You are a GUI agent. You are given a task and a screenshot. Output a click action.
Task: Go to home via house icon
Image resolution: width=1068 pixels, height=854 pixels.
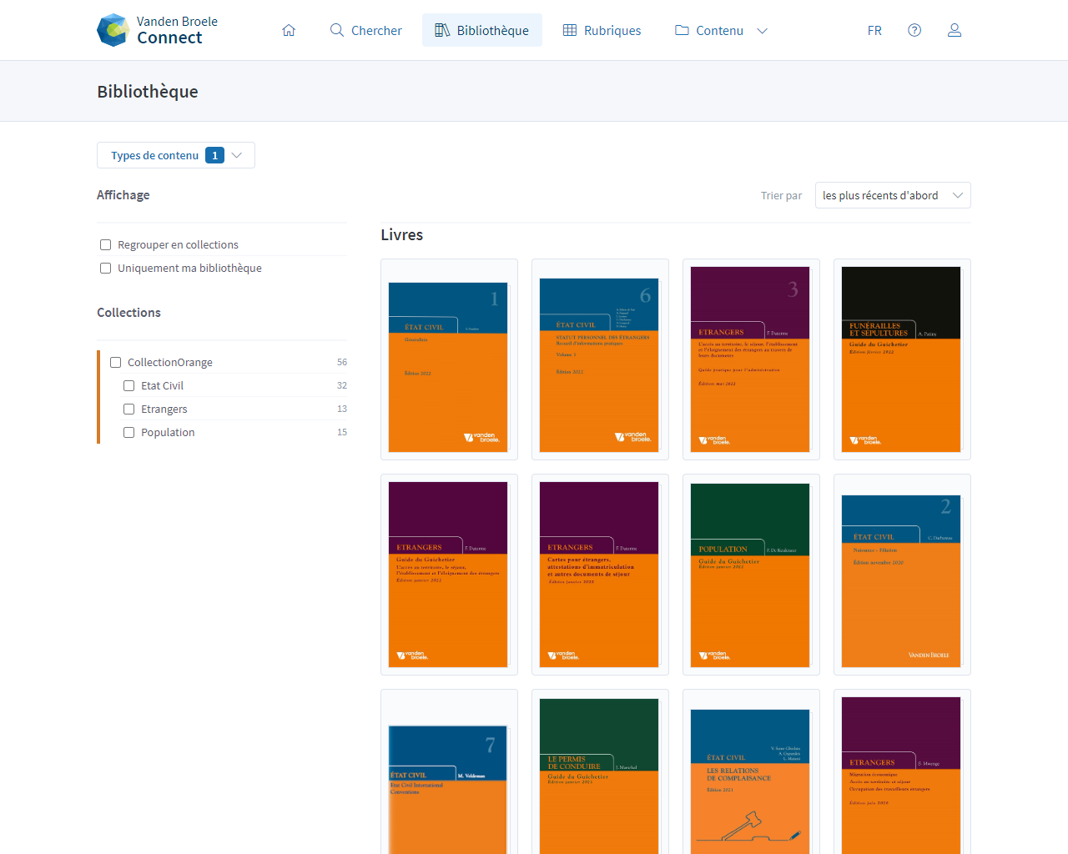(289, 30)
